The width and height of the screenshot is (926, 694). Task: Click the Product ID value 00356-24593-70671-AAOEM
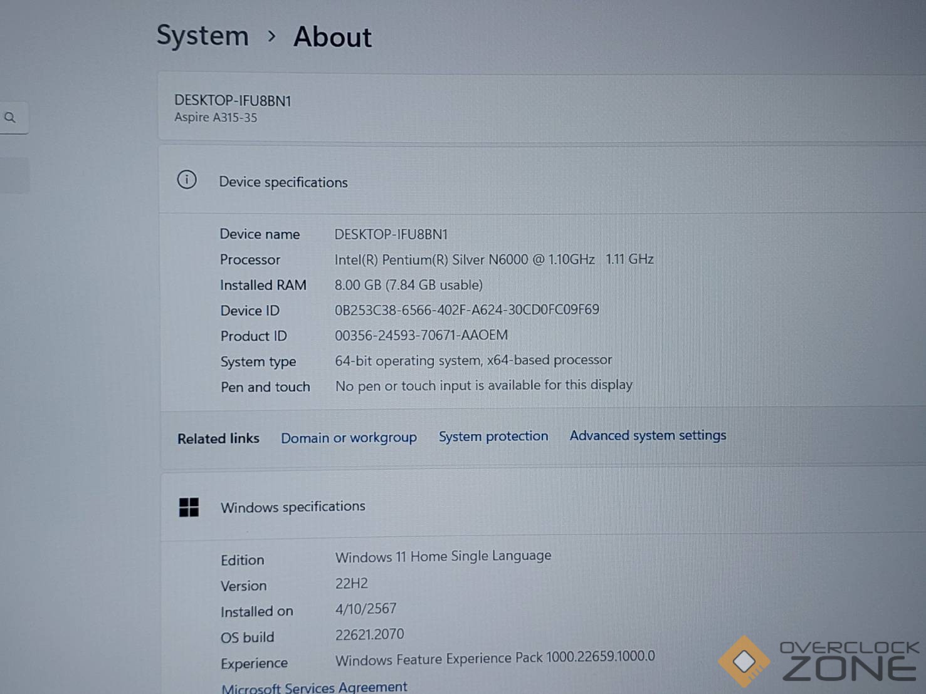point(421,335)
